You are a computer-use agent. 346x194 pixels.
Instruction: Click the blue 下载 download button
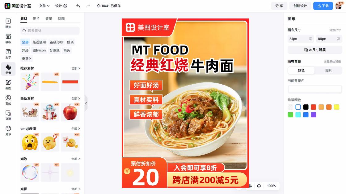coord(323,6)
